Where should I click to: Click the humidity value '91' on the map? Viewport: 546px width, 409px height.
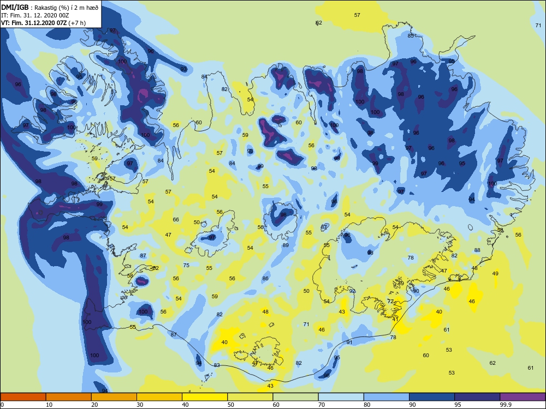point(349,342)
